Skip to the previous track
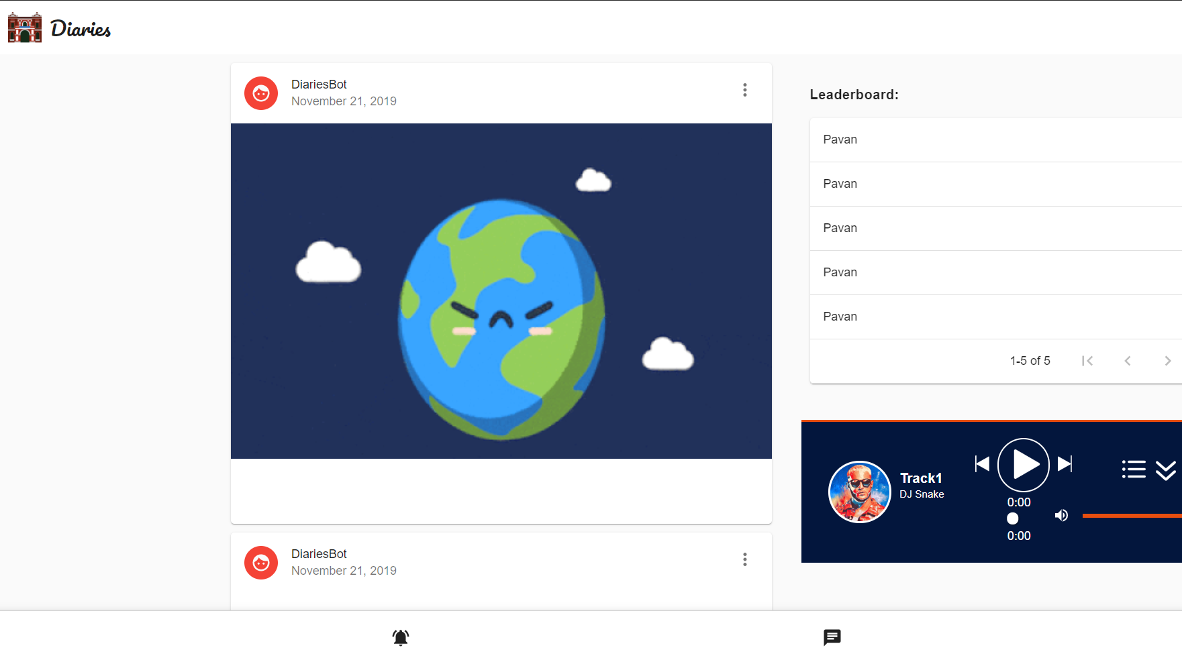Image resolution: width=1182 pixels, height=664 pixels. pos(982,464)
